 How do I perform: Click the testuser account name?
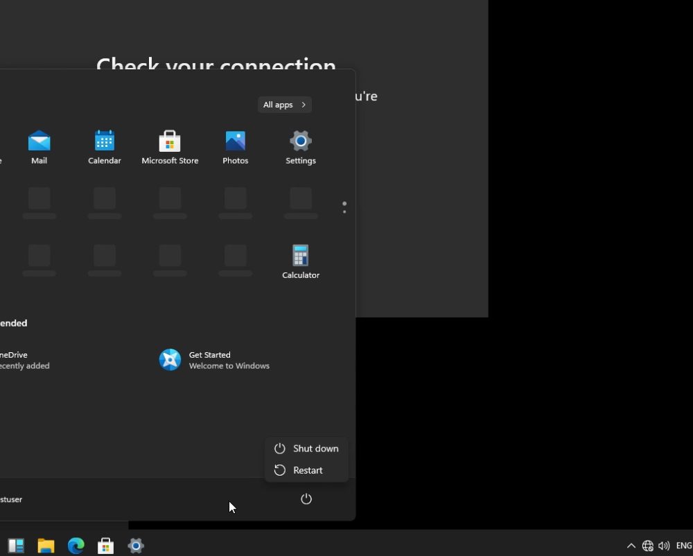[11, 499]
